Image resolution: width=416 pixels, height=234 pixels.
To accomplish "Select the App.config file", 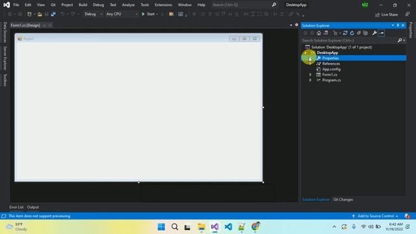I will click(331, 70).
